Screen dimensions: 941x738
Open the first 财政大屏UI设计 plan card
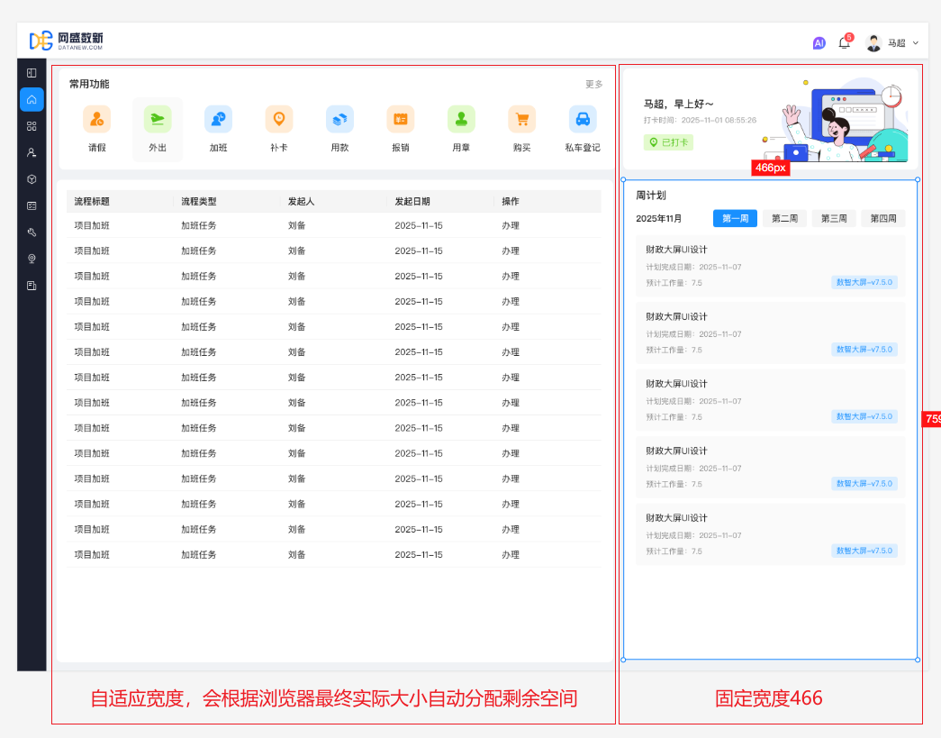tap(770, 265)
